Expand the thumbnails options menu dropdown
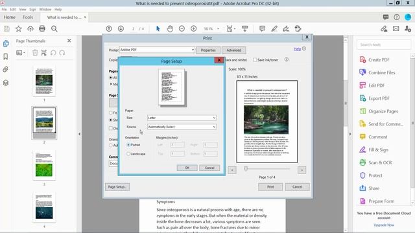The width and height of the screenshot is (415, 233). pos(21,52)
